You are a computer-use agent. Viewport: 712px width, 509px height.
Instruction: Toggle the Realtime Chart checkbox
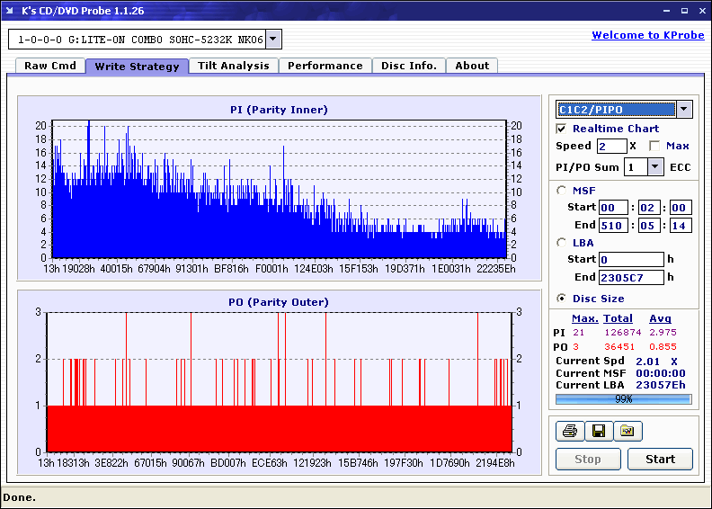point(562,129)
